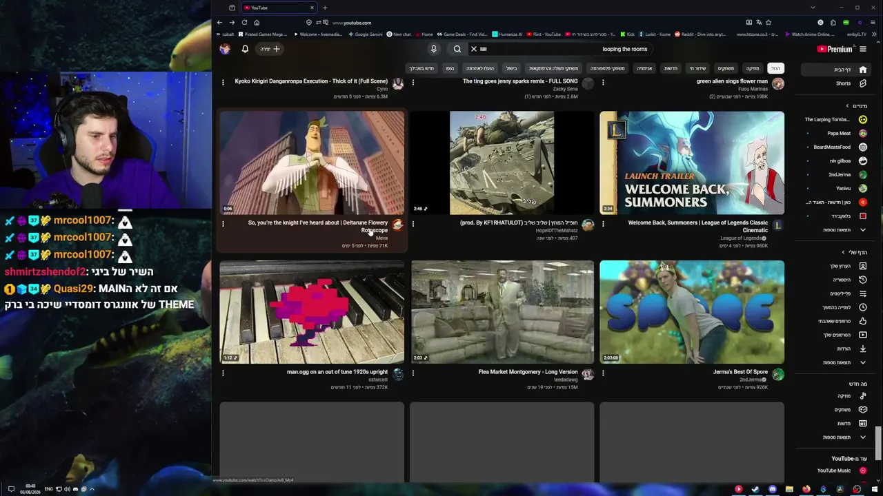This screenshot has height=496, width=883.
Task: Open the Create (יצירה) menu
Action: click(x=270, y=49)
